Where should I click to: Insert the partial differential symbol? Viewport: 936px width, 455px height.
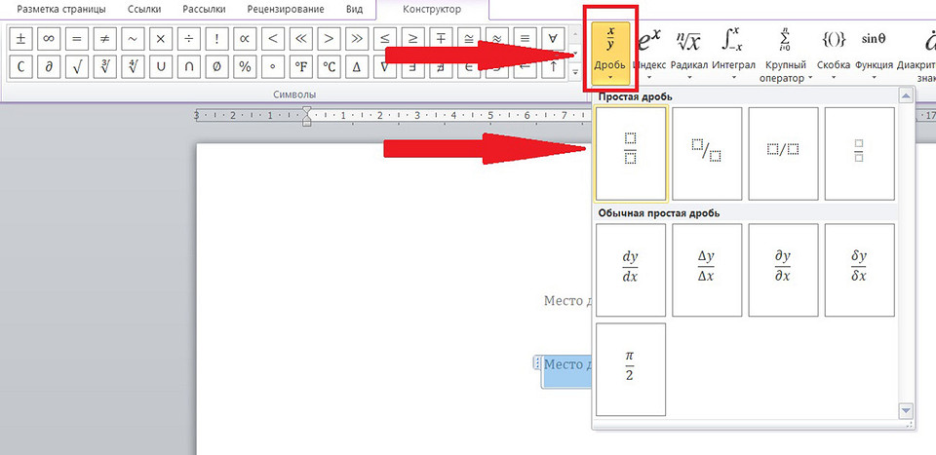point(48,67)
